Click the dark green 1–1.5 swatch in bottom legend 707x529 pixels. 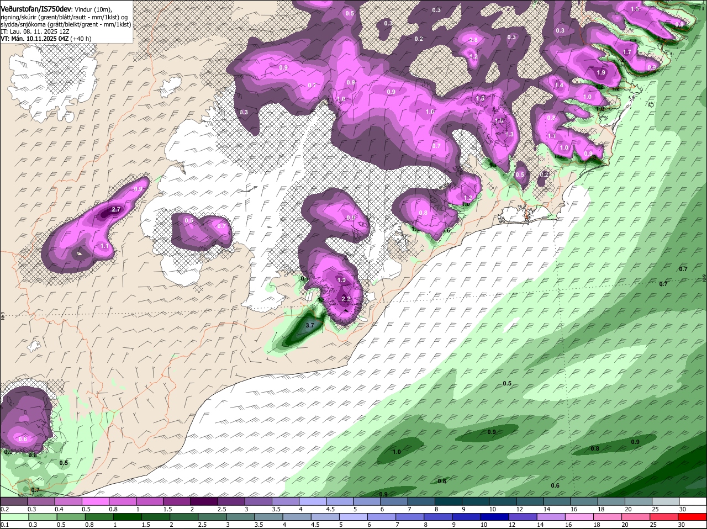127,517
